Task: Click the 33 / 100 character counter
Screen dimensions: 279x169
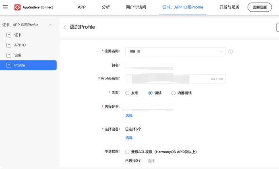Action: (217, 79)
